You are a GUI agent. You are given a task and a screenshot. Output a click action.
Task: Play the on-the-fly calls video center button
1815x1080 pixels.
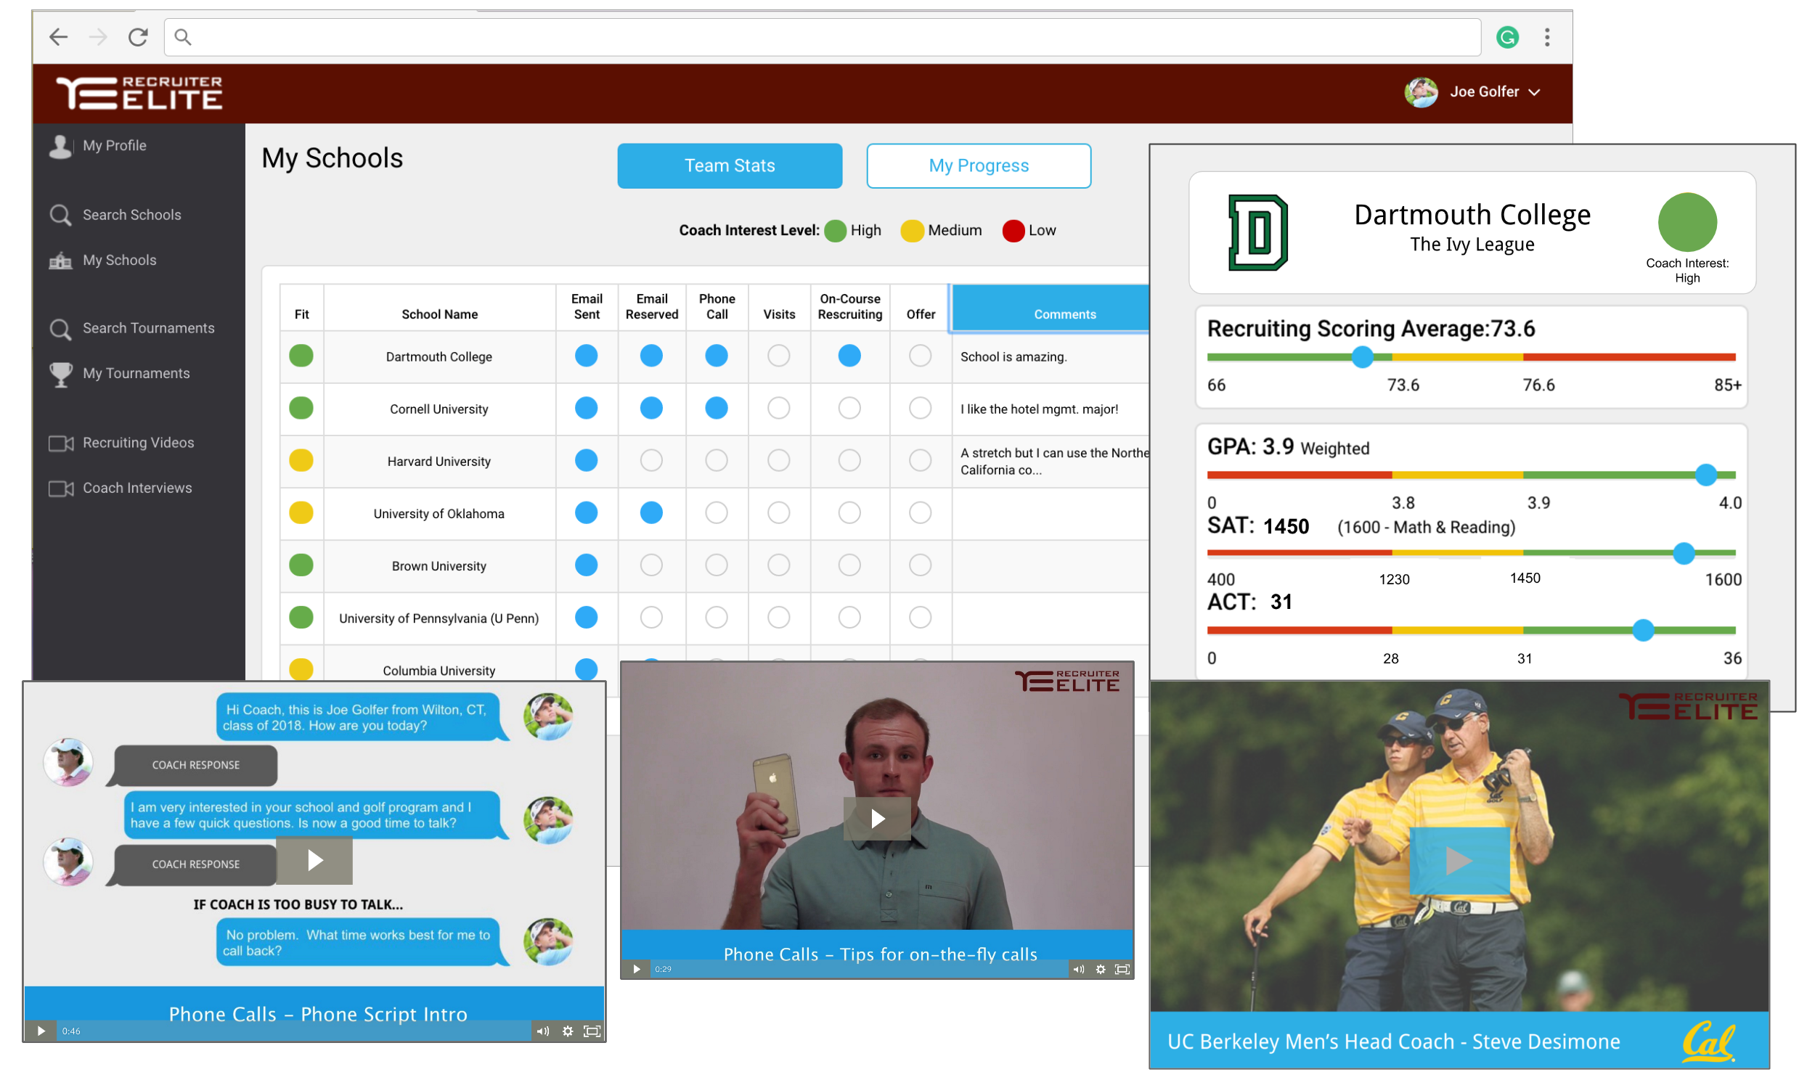click(877, 819)
